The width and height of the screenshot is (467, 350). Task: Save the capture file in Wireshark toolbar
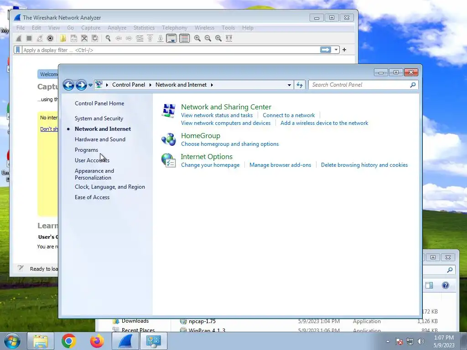point(74,38)
